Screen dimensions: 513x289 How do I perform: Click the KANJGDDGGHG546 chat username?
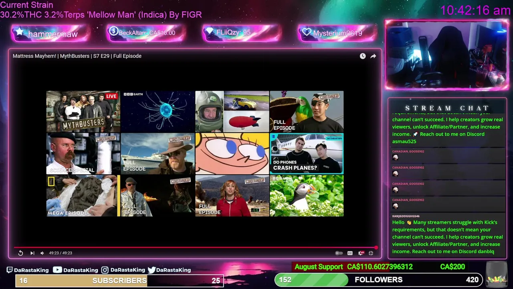tap(406, 216)
